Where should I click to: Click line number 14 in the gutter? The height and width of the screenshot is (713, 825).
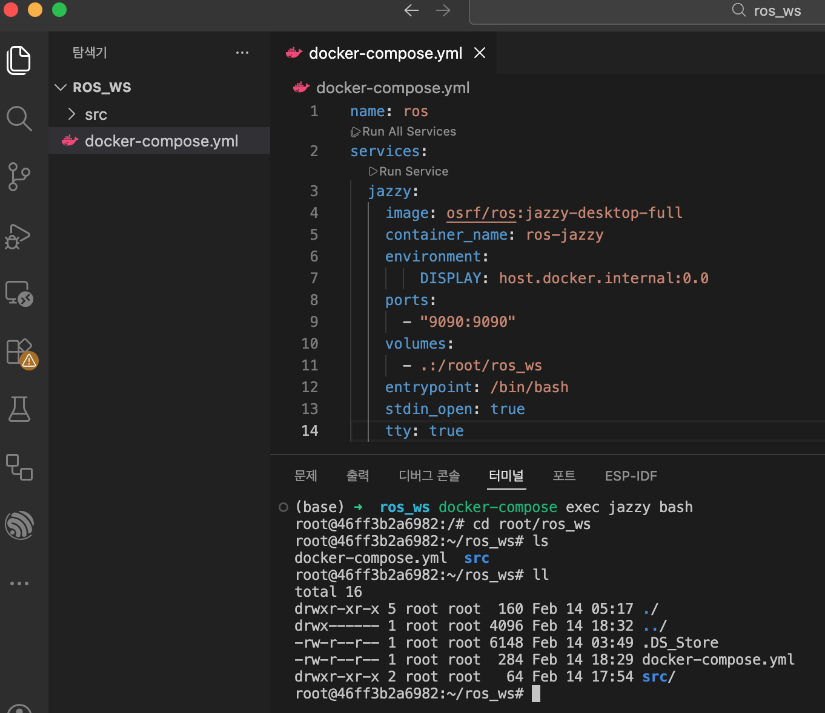[310, 430]
